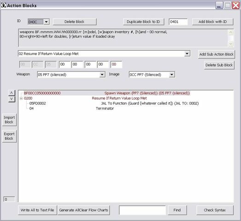Click Delete Sub Block button

[x=219, y=65]
